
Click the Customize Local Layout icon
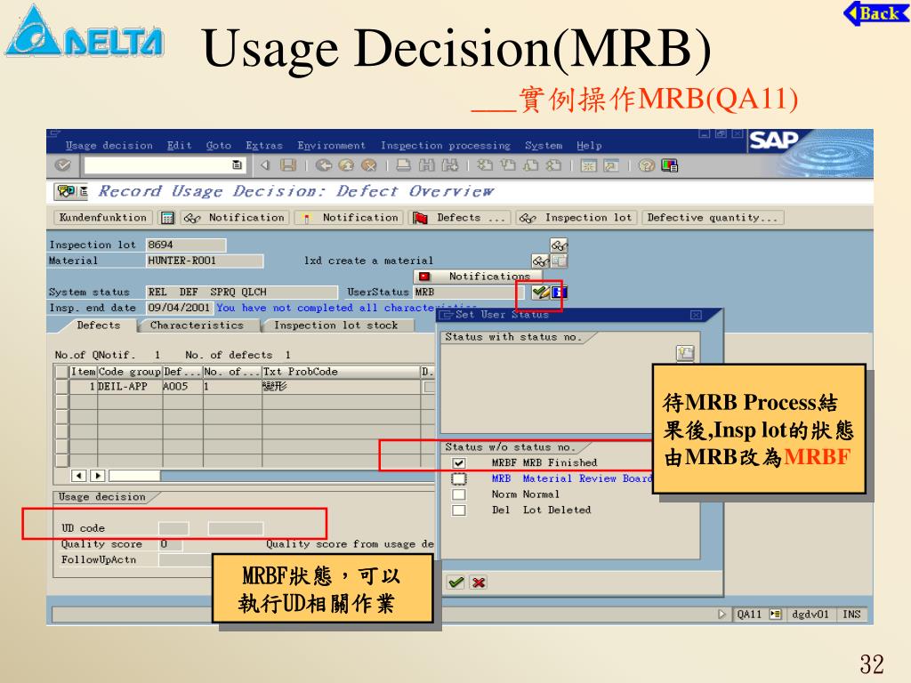point(669,166)
